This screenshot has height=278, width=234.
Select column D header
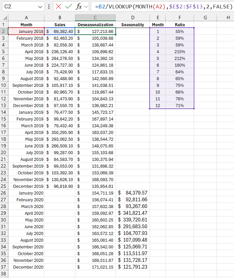[133, 18]
